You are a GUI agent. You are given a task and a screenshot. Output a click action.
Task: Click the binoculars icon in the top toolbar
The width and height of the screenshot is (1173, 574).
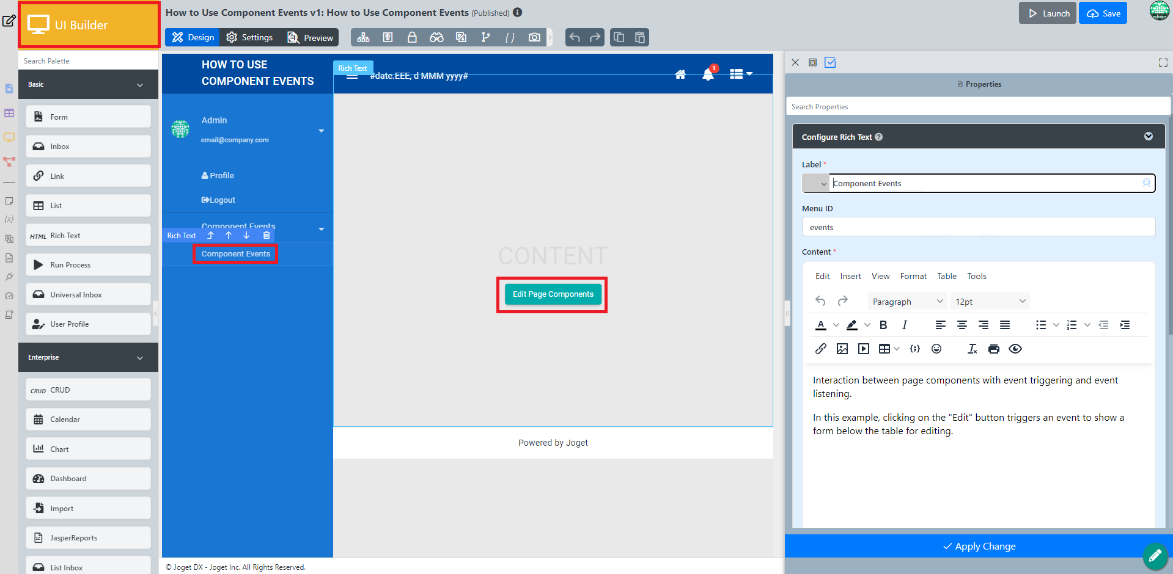point(436,37)
